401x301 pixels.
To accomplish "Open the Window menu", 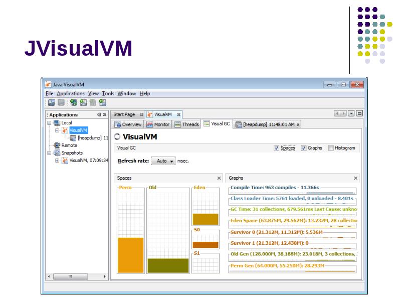I will pyautogui.click(x=127, y=94).
